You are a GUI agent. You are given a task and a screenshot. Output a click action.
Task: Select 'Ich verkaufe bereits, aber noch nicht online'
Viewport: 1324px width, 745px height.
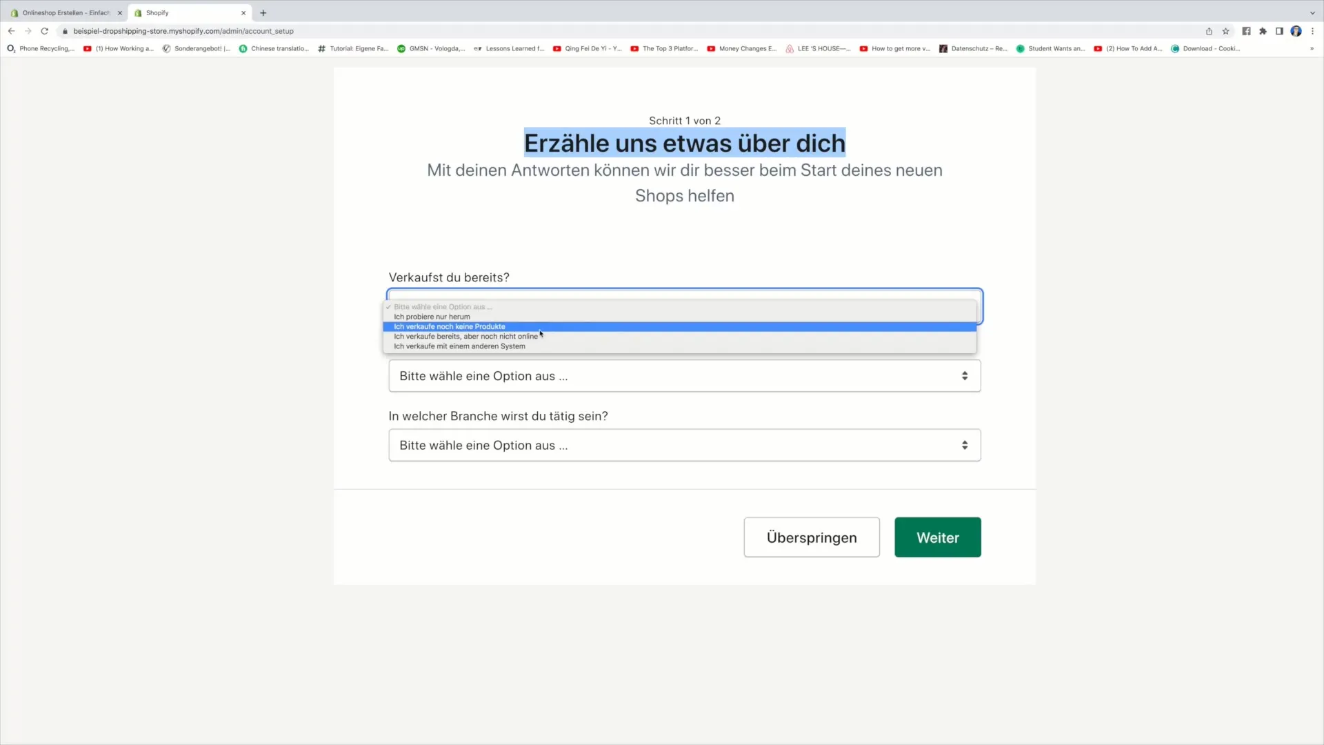465,336
